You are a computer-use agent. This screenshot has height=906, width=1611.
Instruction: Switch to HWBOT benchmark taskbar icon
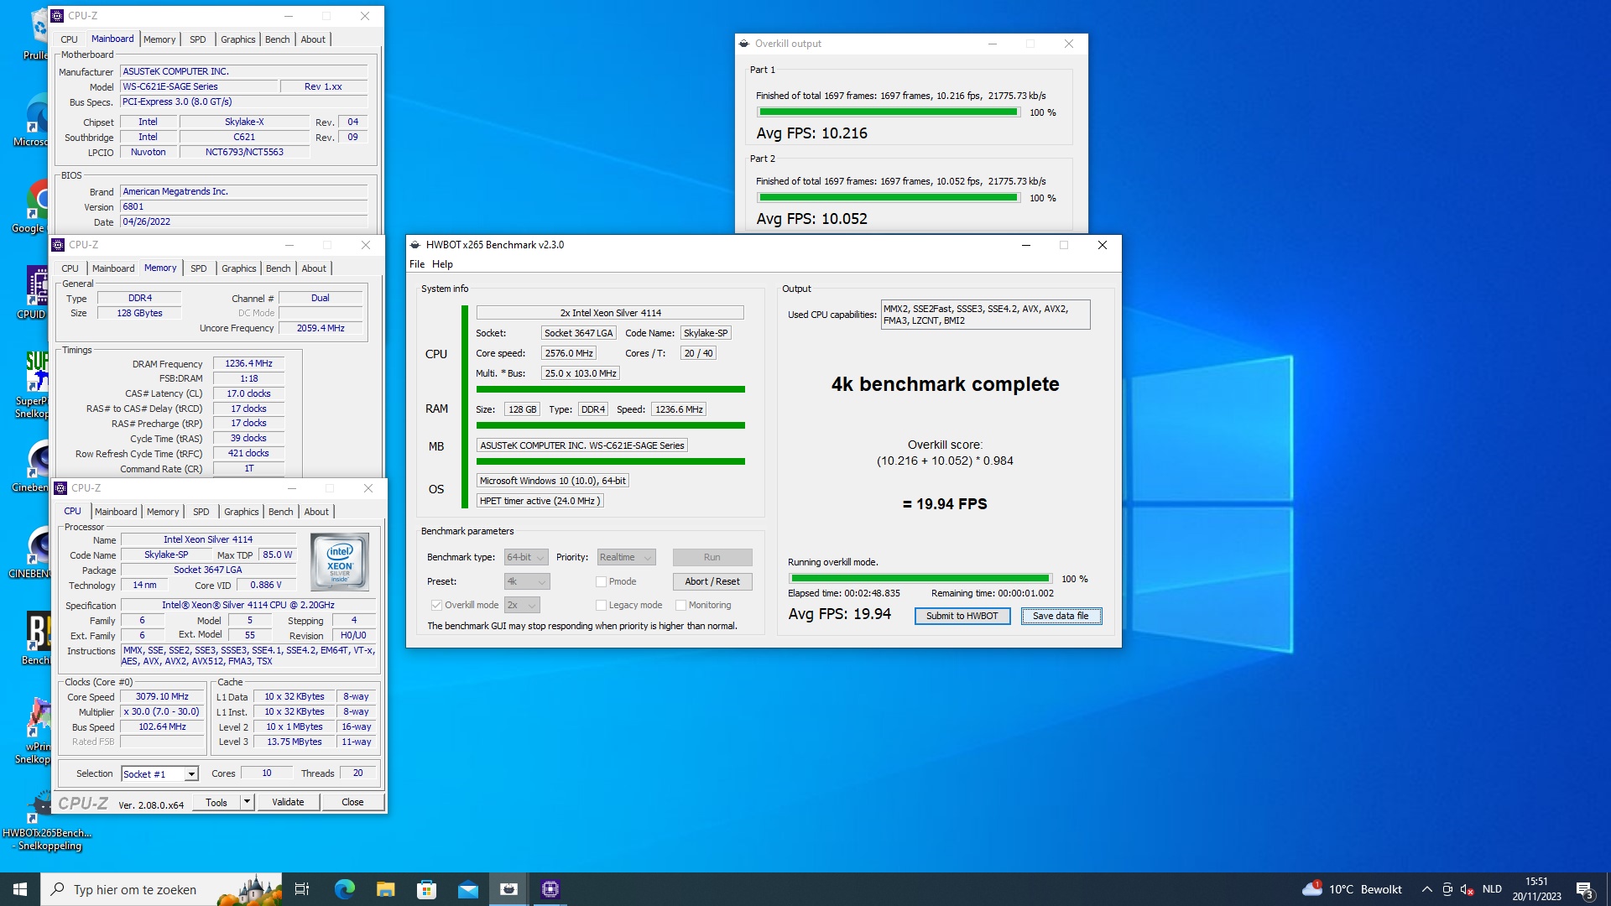pos(508,889)
